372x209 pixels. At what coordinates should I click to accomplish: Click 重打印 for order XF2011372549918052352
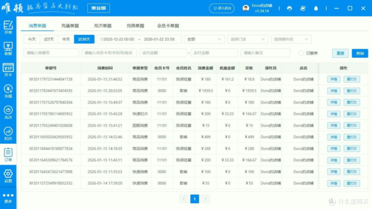tap(352, 183)
